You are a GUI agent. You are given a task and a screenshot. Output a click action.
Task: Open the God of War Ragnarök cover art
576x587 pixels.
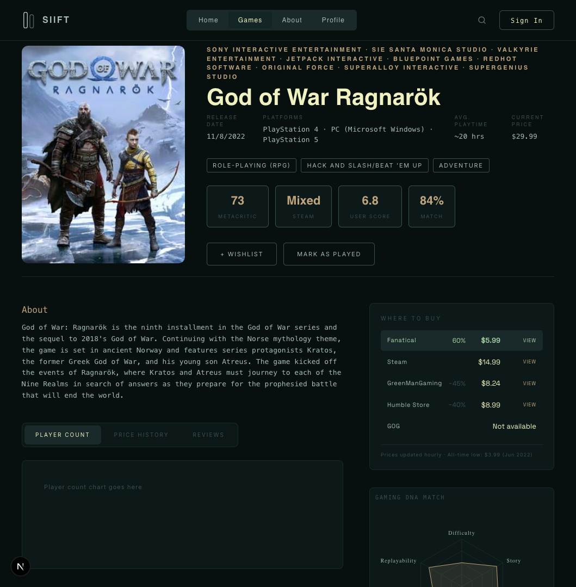coord(103,155)
